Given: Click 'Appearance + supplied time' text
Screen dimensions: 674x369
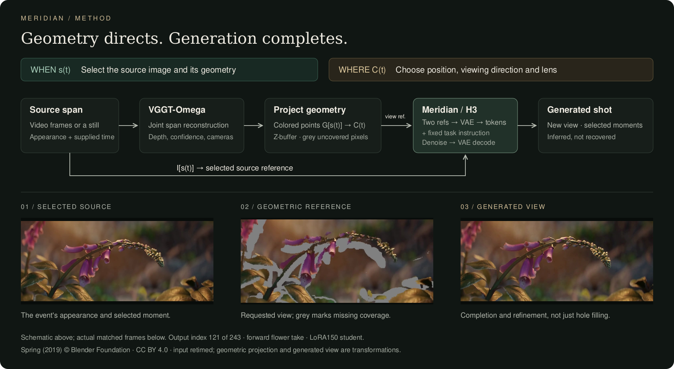Looking at the screenshot, I should click(x=72, y=137).
